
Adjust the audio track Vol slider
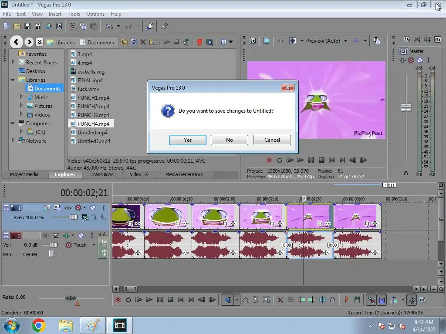[53, 245]
